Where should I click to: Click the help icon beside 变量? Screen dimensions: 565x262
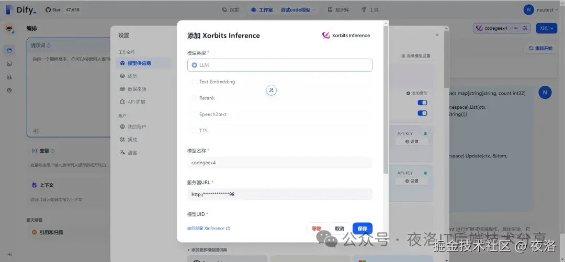53,151
